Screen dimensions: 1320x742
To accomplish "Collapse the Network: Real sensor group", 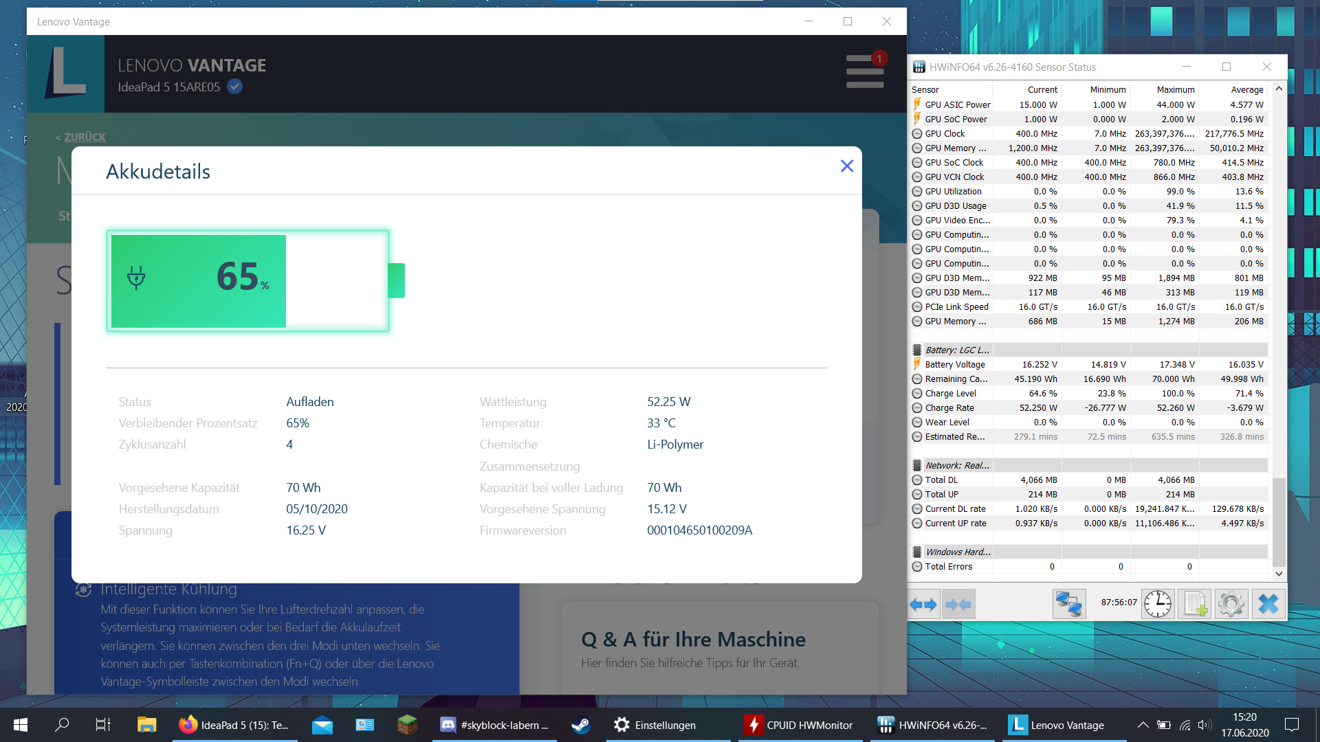I will (917, 465).
